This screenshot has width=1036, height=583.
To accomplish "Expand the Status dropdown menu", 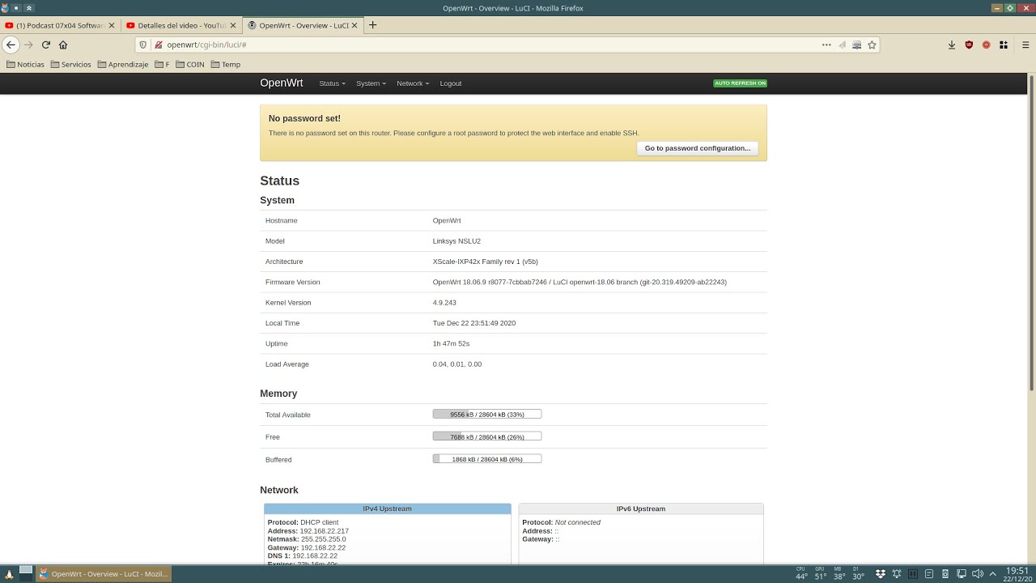I will (x=332, y=83).
